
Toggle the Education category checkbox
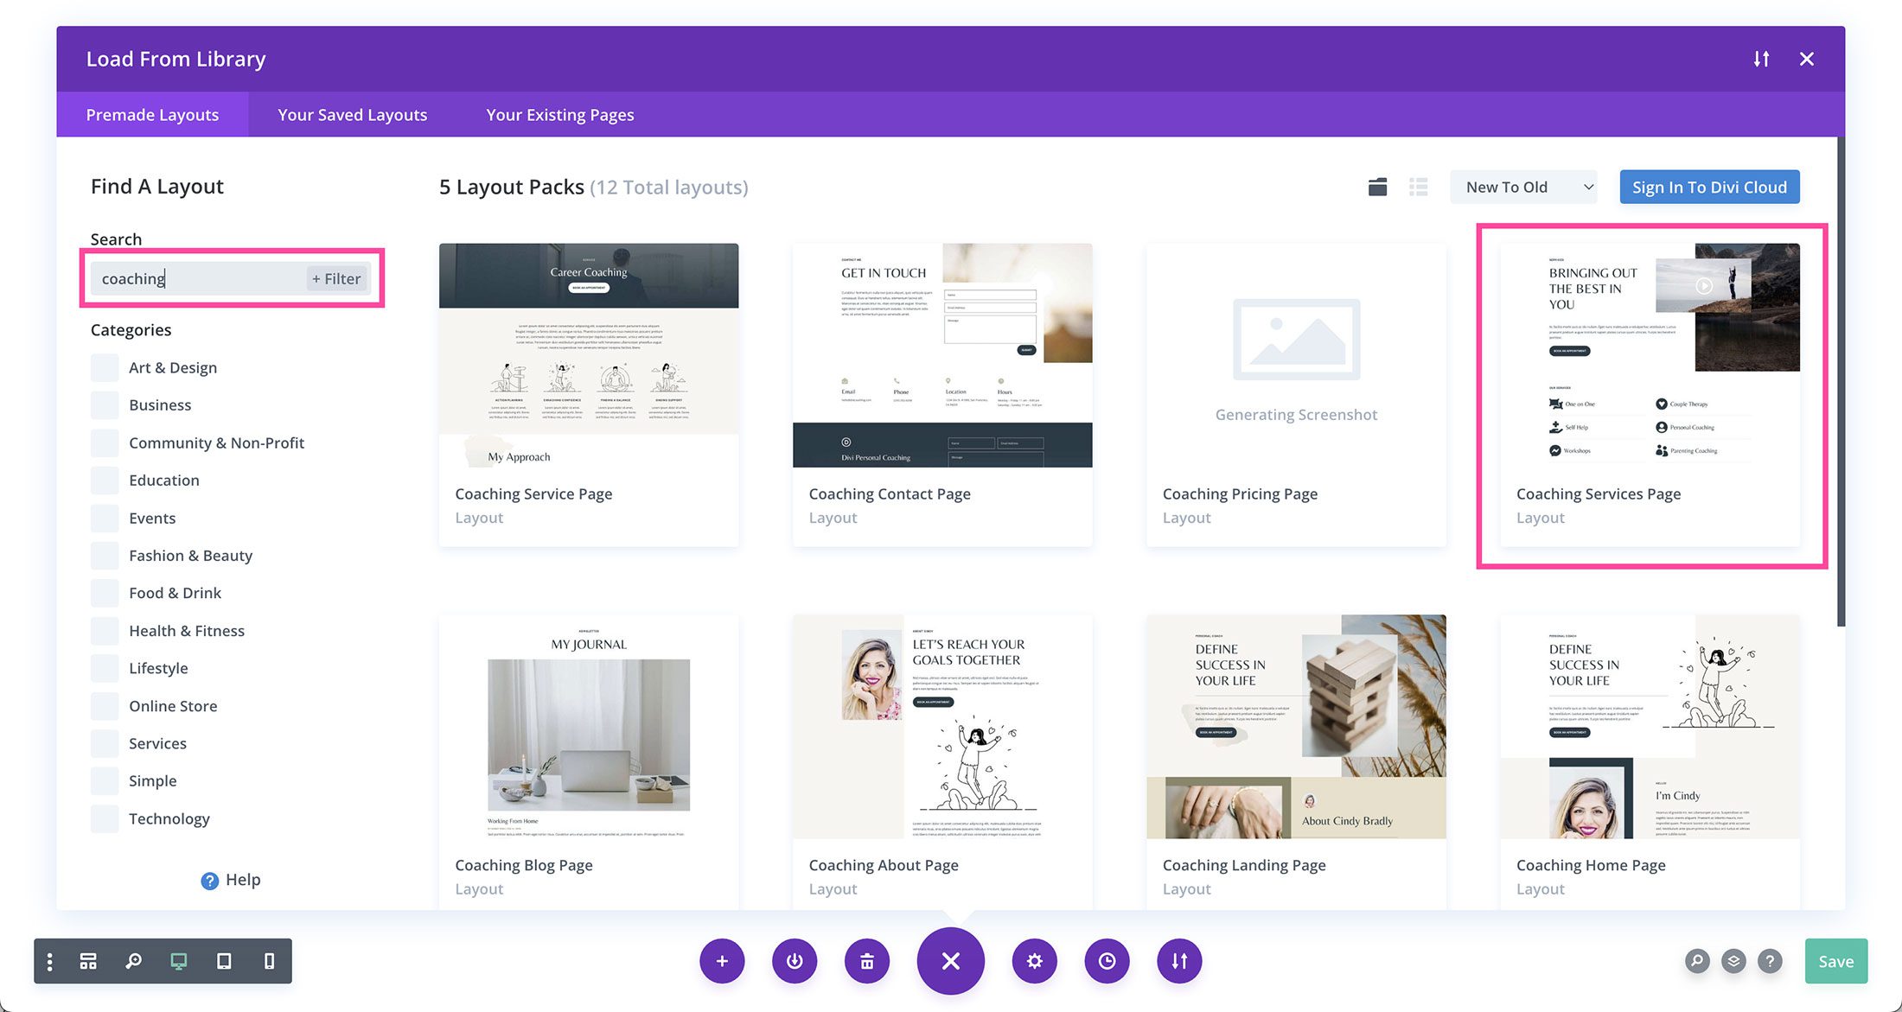103,479
